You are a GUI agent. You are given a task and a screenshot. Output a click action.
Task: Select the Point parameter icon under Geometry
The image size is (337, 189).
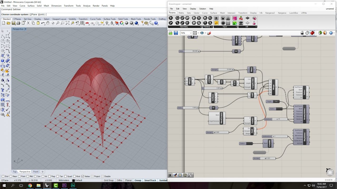(x=177, y=18)
